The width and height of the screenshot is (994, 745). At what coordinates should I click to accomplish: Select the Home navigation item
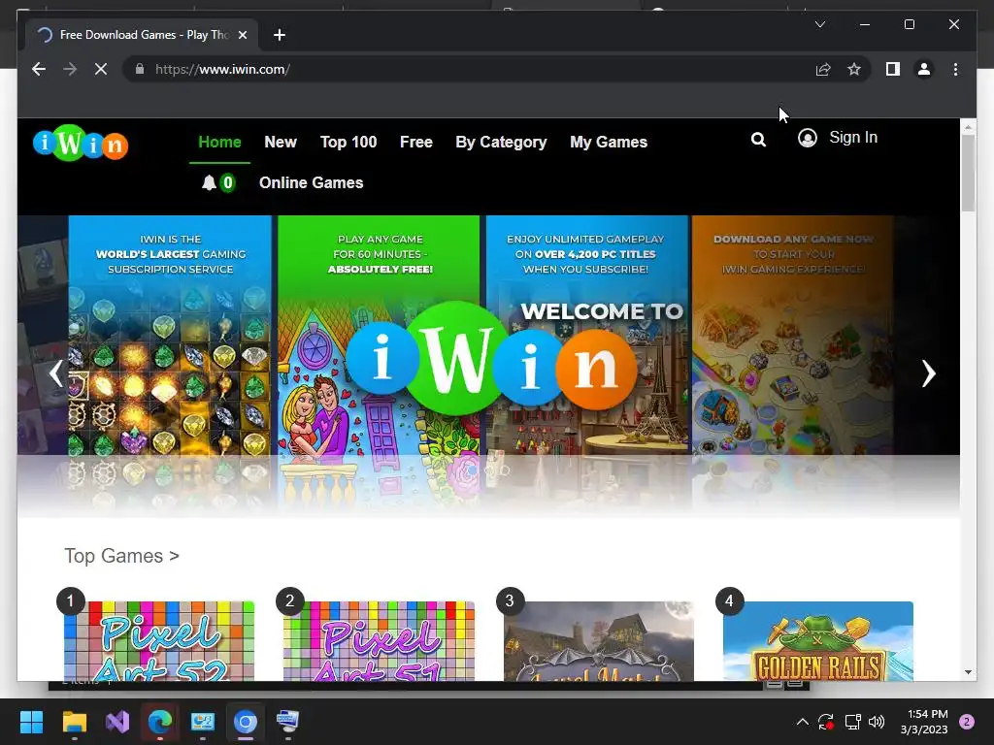219,142
